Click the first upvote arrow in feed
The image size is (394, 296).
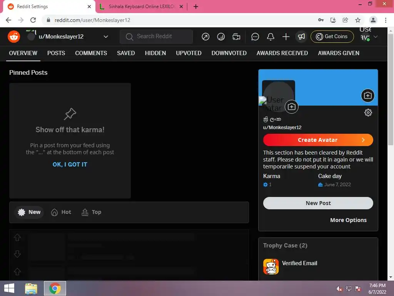point(17,237)
